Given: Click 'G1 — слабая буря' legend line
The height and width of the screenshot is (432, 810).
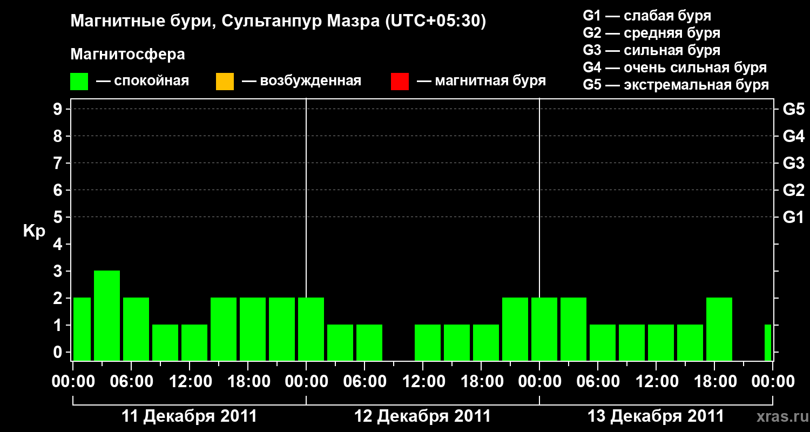Looking at the screenshot, I should click(x=647, y=16).
